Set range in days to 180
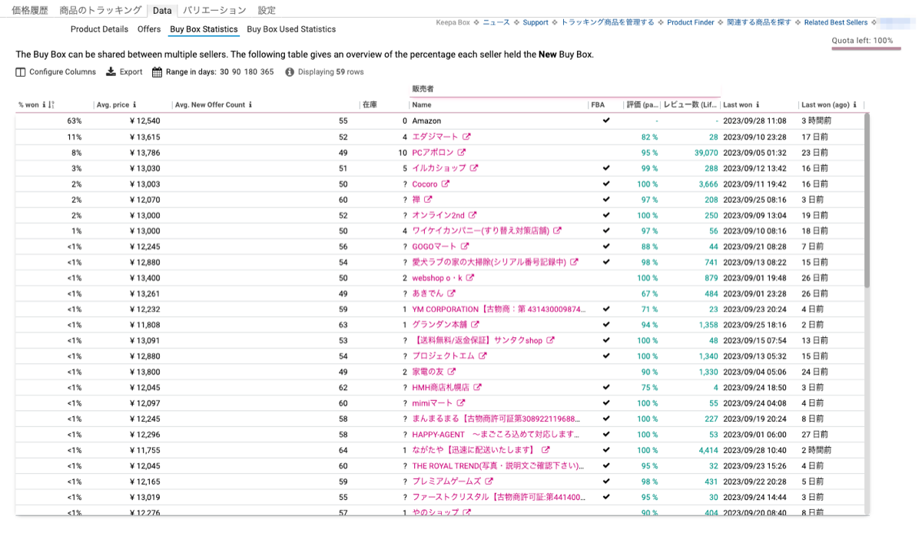 pyautogui.click(x=252, y=72)
